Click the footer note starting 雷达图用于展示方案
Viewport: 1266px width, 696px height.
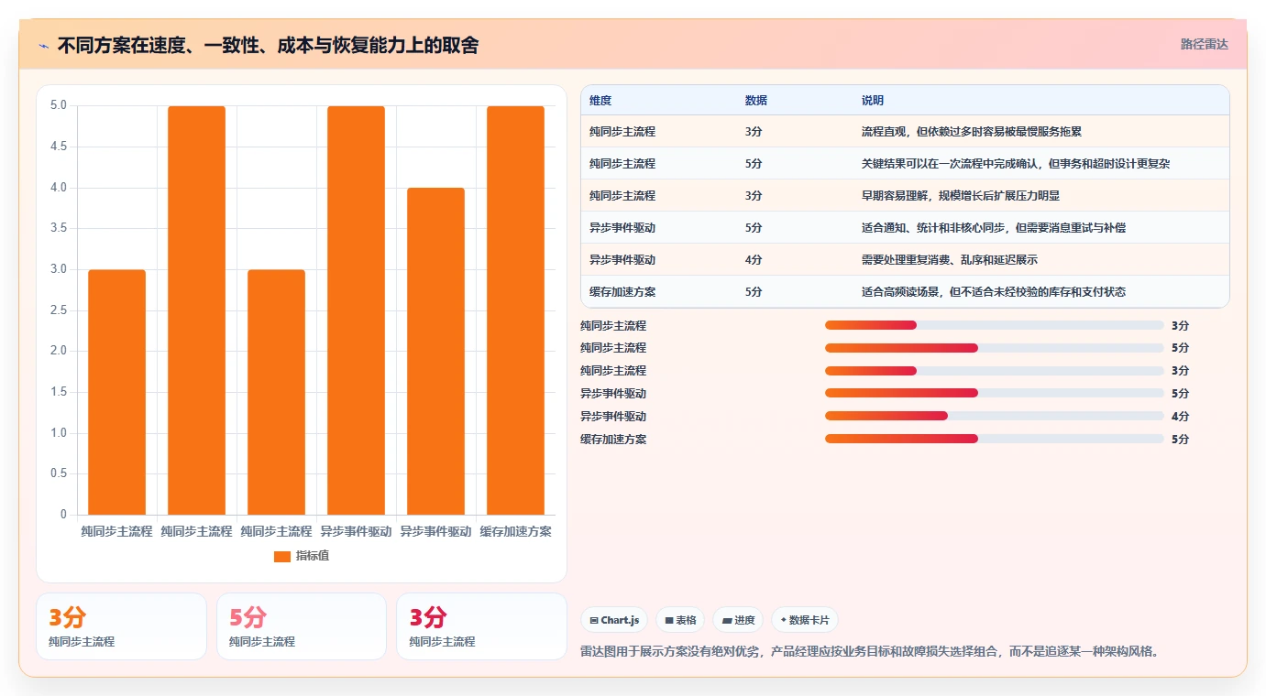coord(871,652)
